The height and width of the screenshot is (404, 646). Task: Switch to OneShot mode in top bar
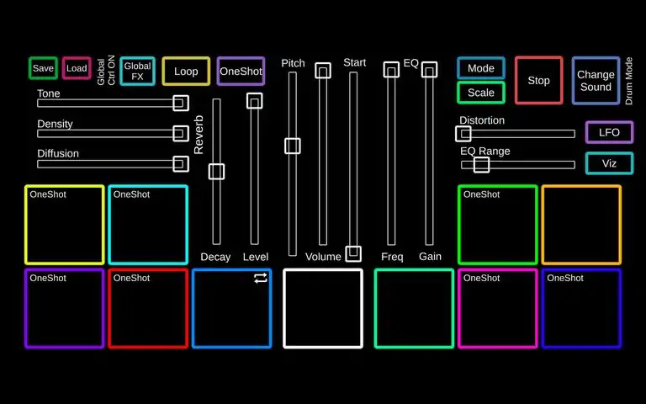click(x=241, y=72)
